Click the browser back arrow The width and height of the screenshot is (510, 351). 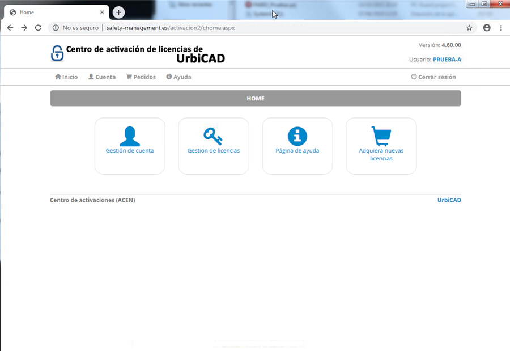(10, 28)
